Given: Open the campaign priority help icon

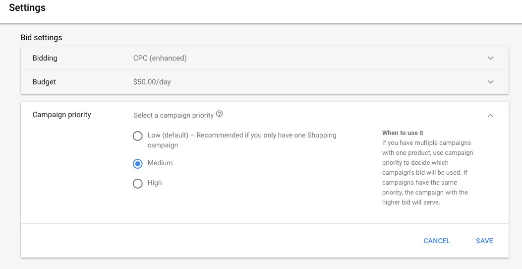Looking at the screenshot, I should pos(220,114).
